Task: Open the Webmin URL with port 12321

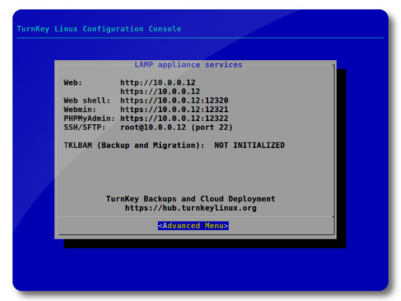Action: pos(174,109)
